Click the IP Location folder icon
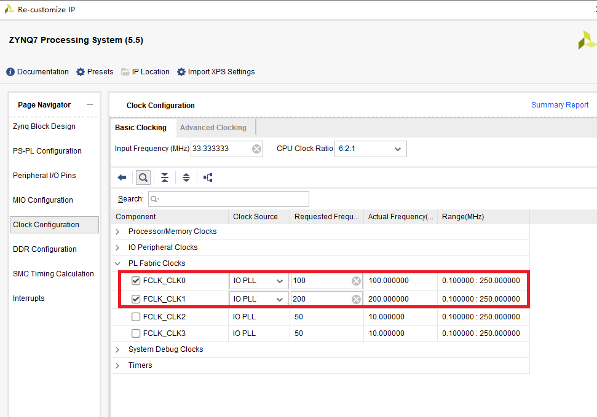 (125, 72)
